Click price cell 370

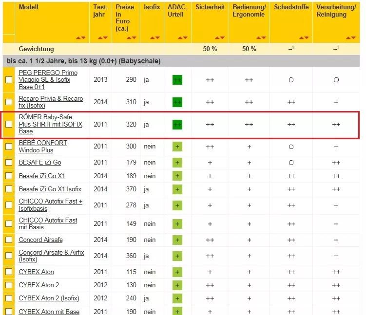click(x=131, y=189)
